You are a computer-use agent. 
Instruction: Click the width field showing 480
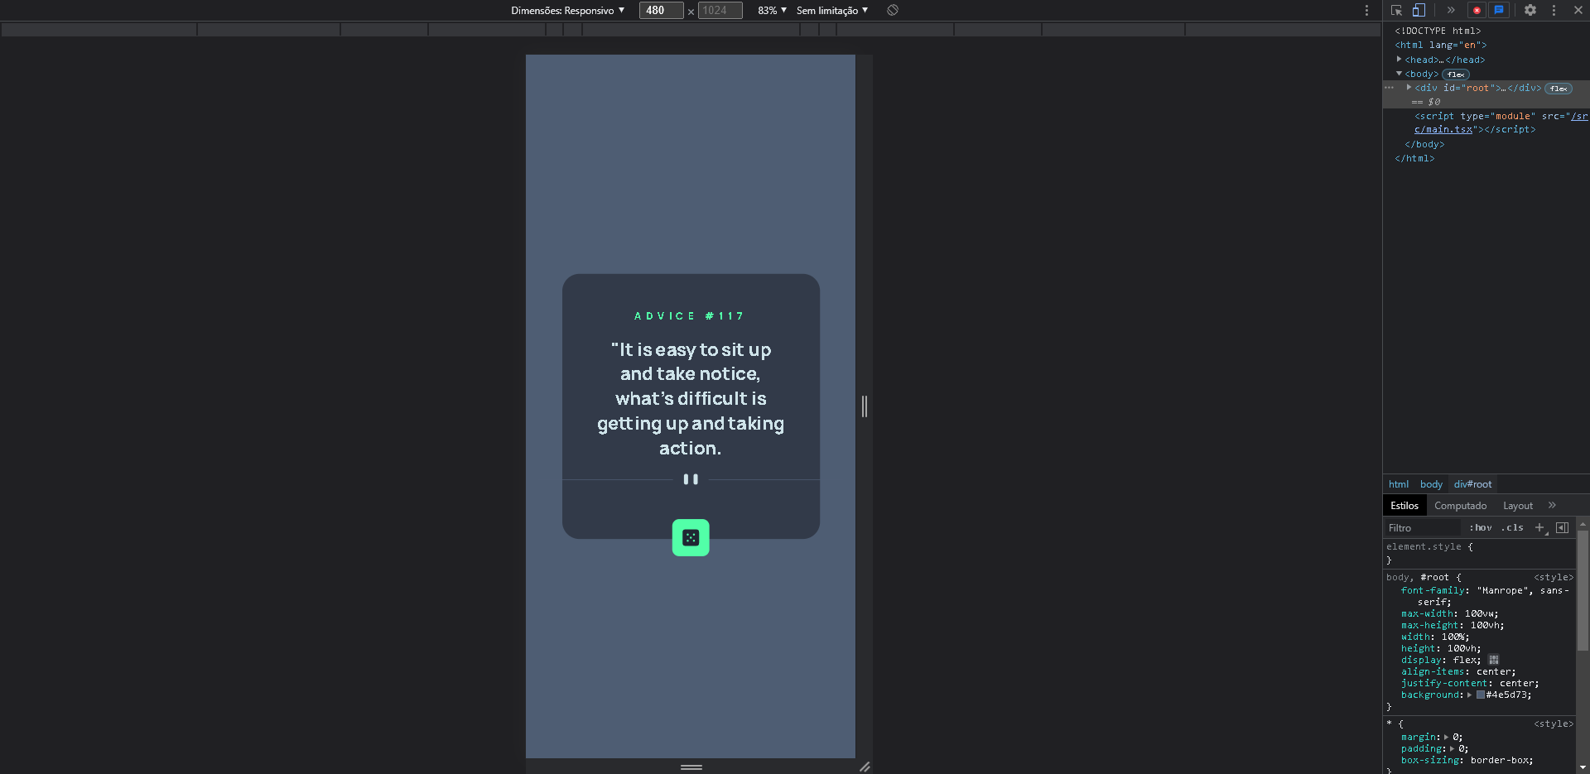[661, 10]
